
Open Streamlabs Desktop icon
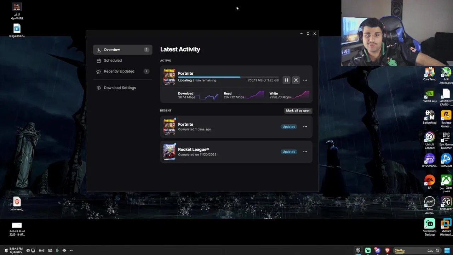coord(430,227)
